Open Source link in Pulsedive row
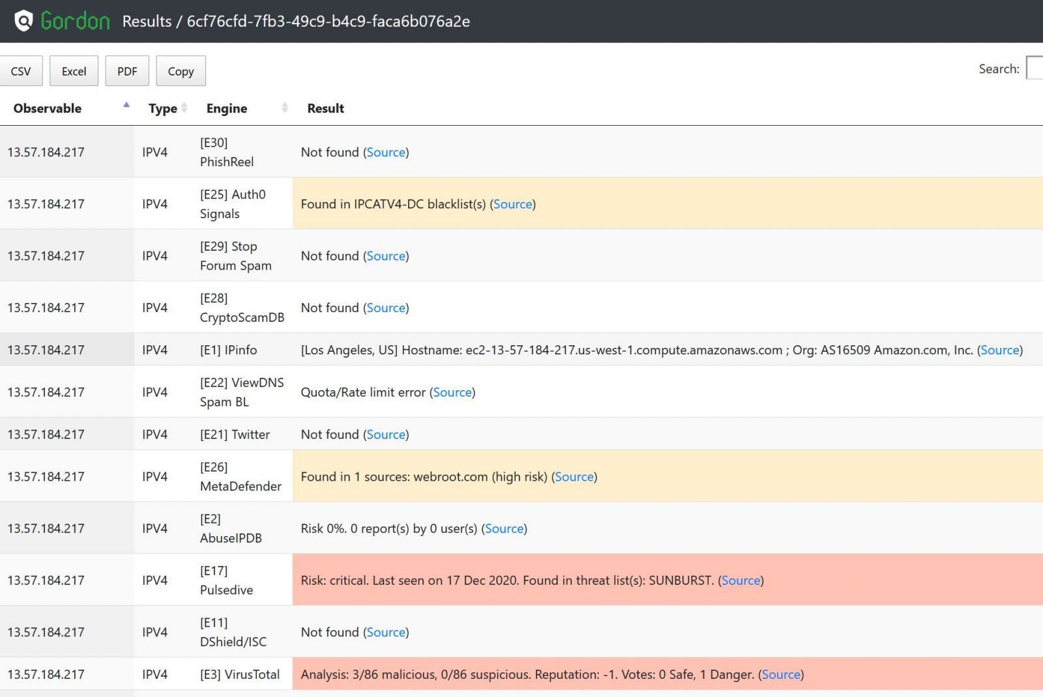This screenshot has width=1043, height=697. 741,580
